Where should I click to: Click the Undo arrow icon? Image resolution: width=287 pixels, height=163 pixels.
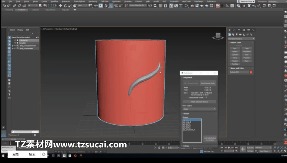point(4,6)
